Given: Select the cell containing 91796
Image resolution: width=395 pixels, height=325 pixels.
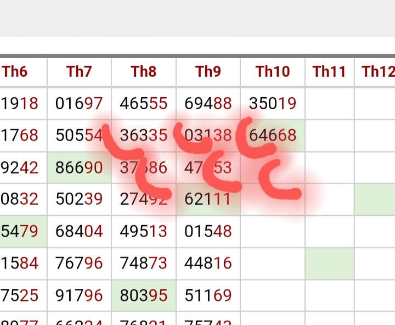Looking at the screenshot, I should pyautogui.click(x=79, y=295).
